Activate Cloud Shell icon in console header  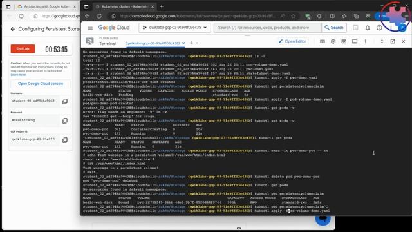pyautogui.click(x=355, y=28)
